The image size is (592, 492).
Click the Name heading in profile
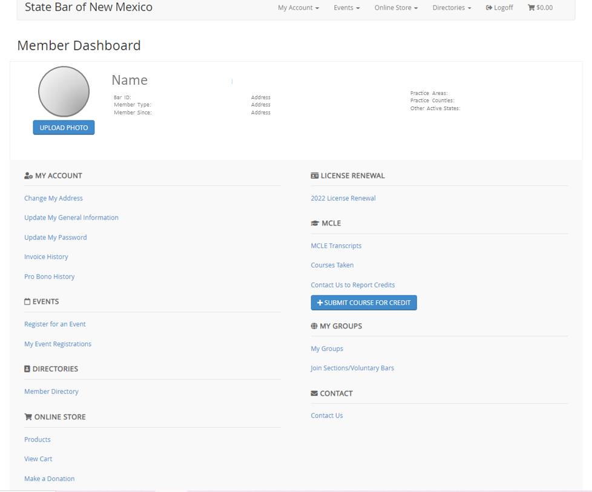click(x=130, y=80)
